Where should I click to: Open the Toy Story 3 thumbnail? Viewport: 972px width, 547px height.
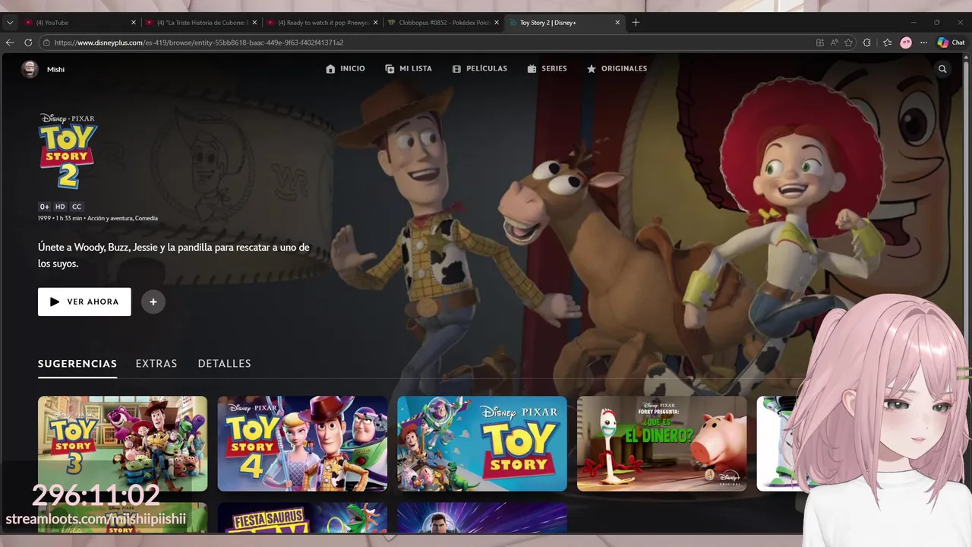tap(122, 444)
